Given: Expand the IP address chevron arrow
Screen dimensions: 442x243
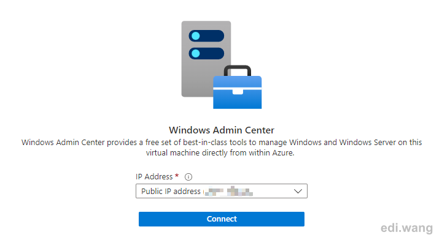Looking at the screenshot, I should click(x=298, y=192).
